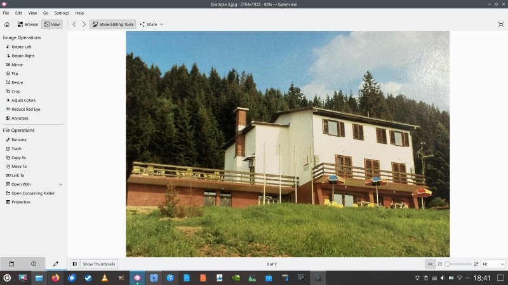The width and height of the screenshot is (508, 285).
Task: Move the file to Trash
Action: click(13, 149)
